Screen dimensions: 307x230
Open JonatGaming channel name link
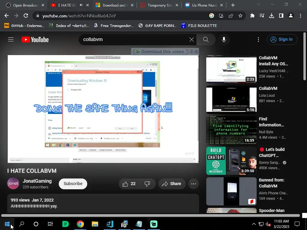[37, 181]
